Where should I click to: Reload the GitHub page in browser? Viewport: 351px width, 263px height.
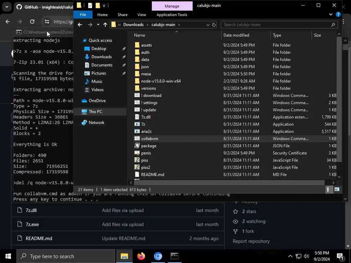[x=32, y=22]
